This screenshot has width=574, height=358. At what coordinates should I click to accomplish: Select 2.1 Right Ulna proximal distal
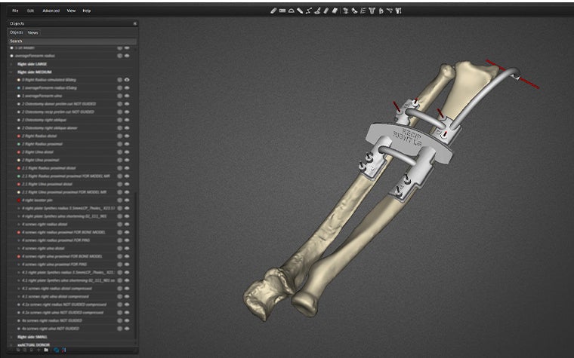(47, 184)
